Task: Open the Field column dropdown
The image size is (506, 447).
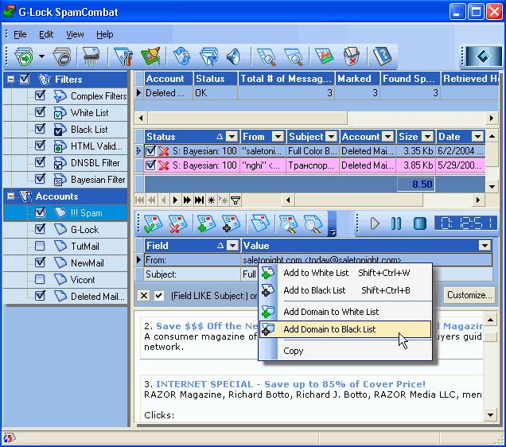Action: click(232, 246)
